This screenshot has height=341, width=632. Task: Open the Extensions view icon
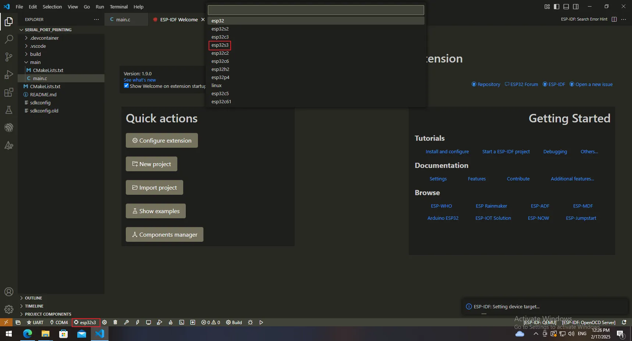[x=8, y=92]
